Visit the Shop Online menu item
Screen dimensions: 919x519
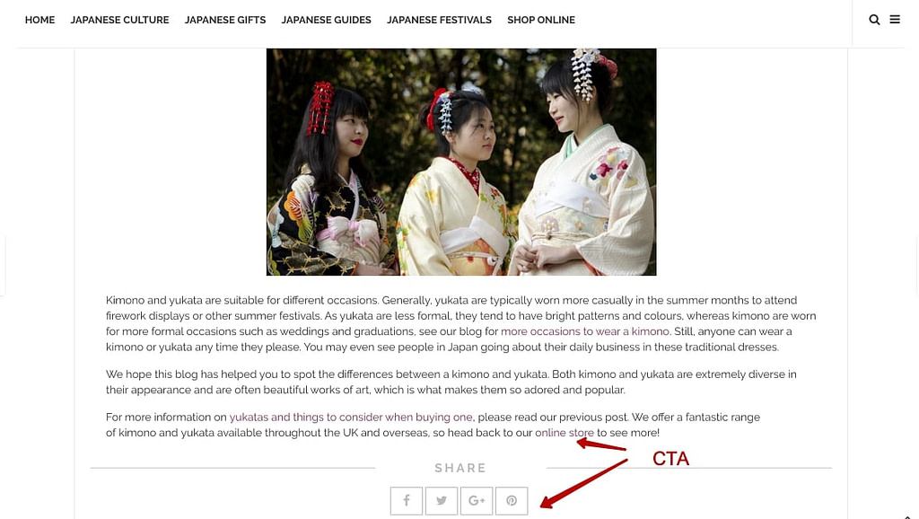tap(541, 20)
